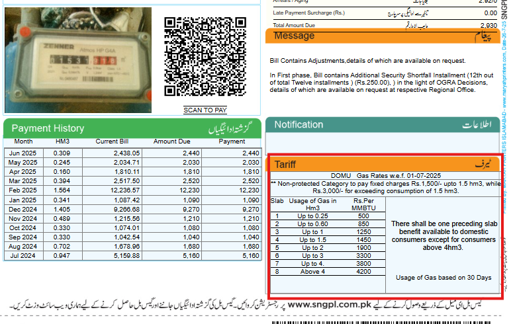The height and width of the screenshot is (324, 513).
Task: Click the 1900 Rs.Per MMBTU rate
Action: click(363, 248)
